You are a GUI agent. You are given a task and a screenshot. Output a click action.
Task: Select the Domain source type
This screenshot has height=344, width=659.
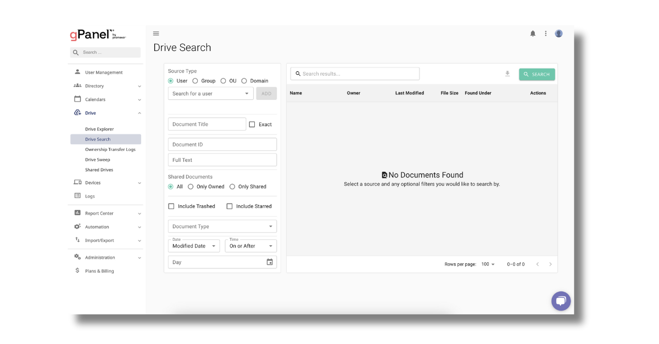243,80
